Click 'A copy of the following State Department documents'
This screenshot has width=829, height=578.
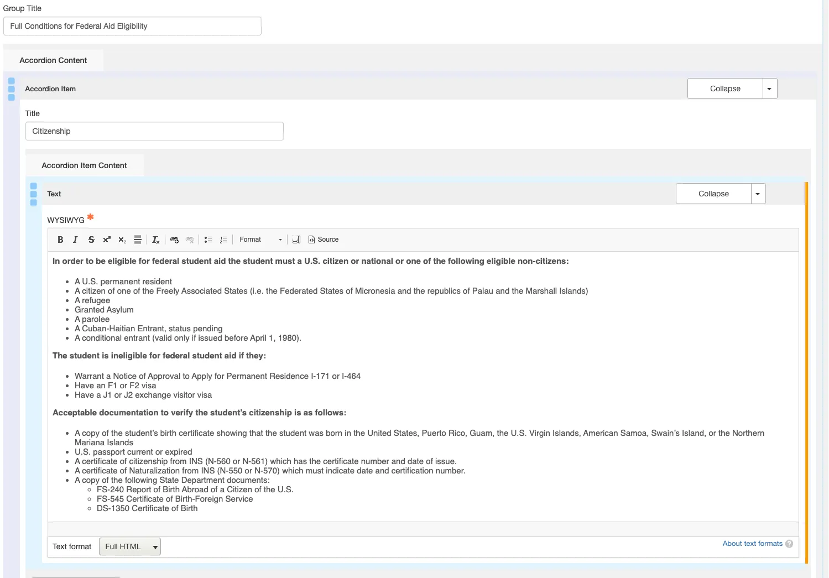pyautogui.click(x=172, y=480)
